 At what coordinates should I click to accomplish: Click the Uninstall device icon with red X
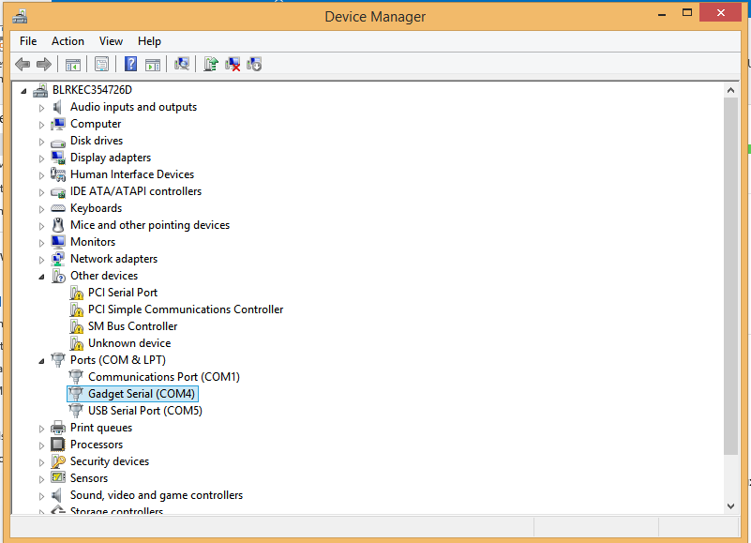(x=233, y=64)
